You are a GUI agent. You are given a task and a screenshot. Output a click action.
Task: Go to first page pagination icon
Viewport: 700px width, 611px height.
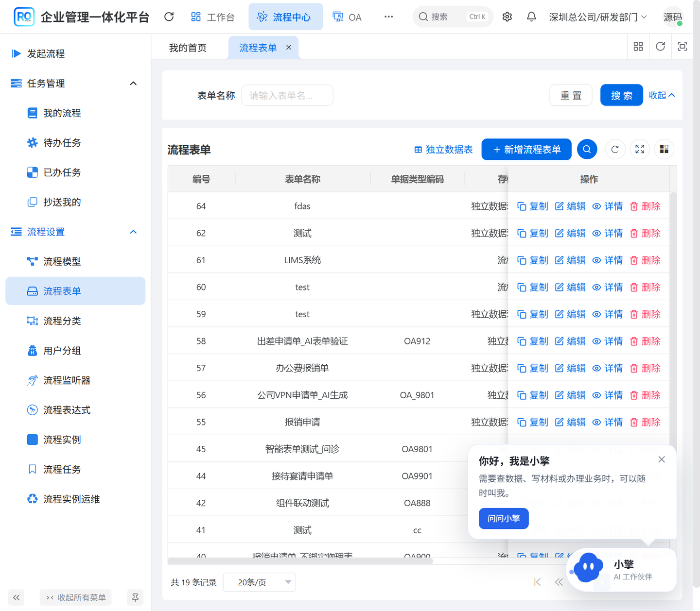point(537,582)
